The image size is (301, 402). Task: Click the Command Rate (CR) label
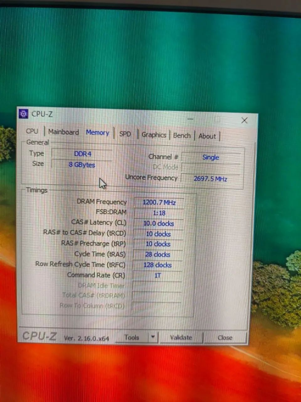(x=96, y=275)
